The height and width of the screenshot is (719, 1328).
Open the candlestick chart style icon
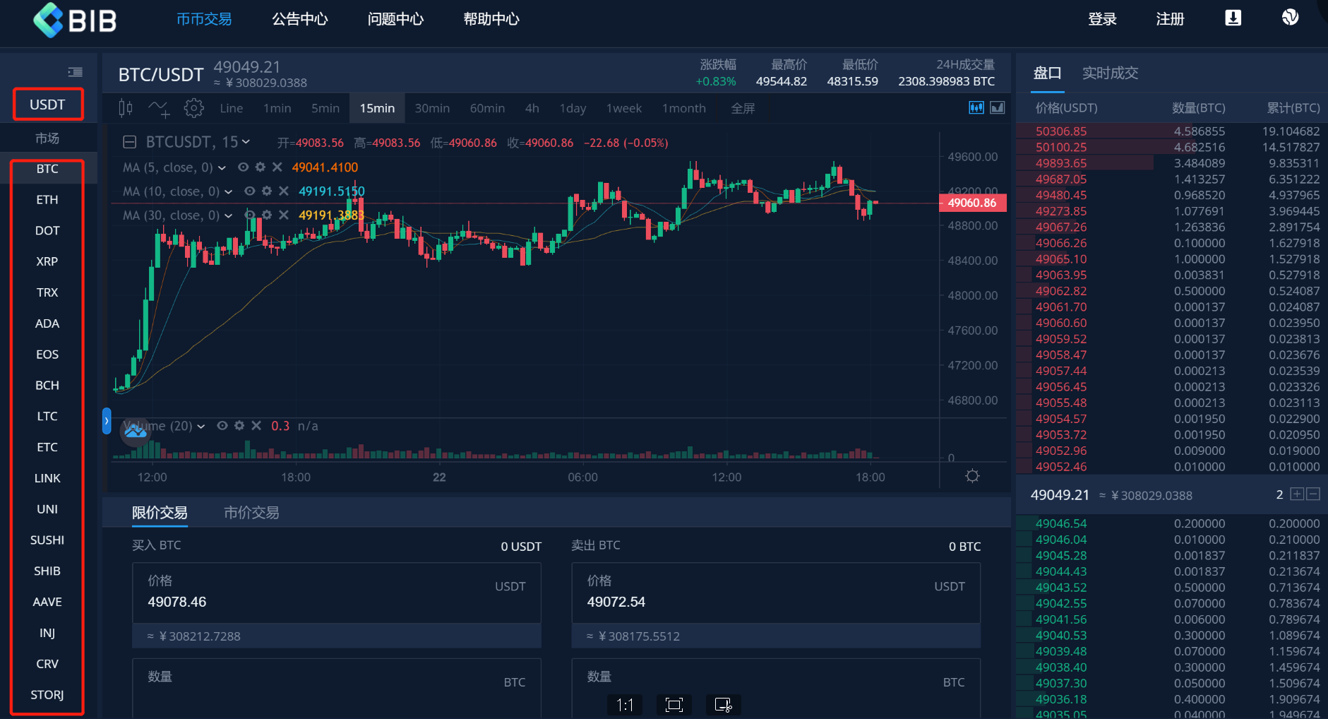pos(126,108)
